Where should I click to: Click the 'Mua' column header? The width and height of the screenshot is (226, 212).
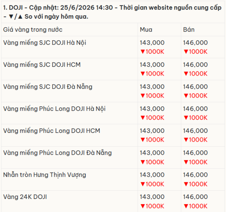point(146,30)
